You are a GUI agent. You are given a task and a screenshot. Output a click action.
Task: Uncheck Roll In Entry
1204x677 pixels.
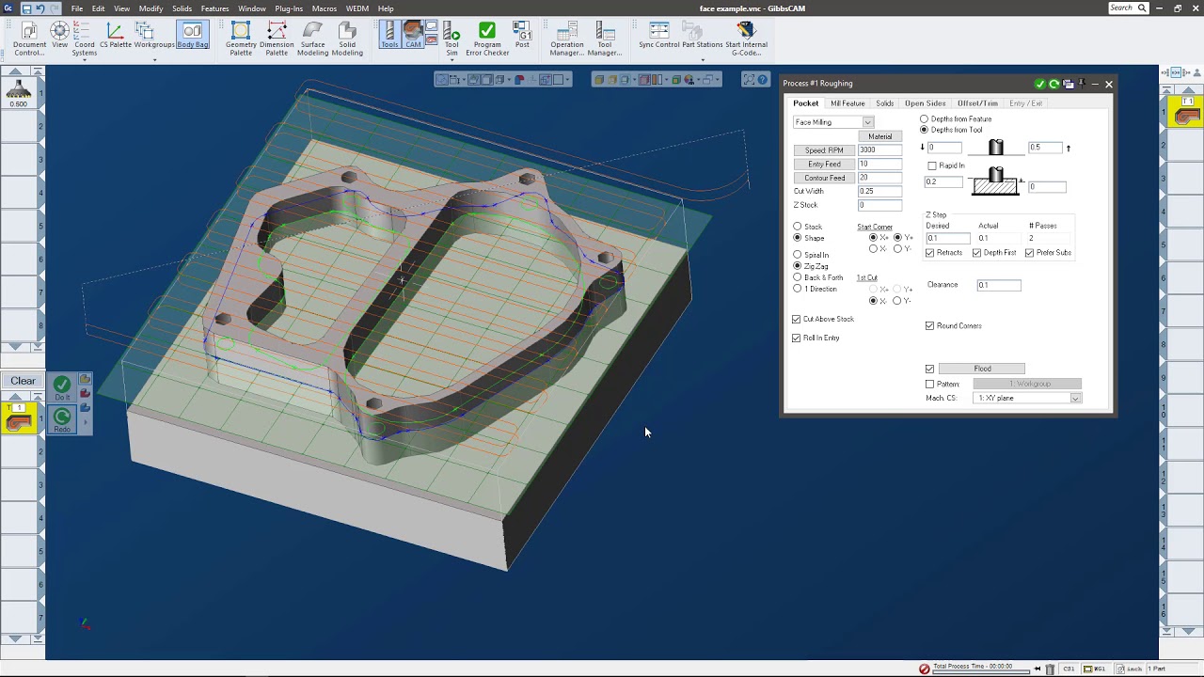(x=797, y=338)
